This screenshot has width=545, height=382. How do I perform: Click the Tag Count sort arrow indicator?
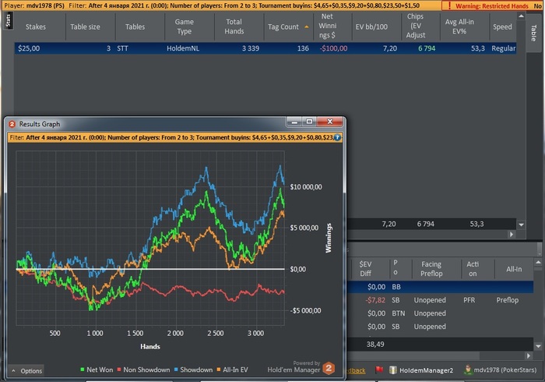point(307,27)
